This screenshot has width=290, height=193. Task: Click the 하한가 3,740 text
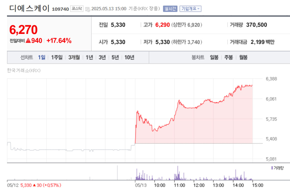click(x=186, y=42)
